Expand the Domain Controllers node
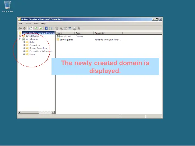Viewport: 195px width, 146px height. click(24, 48)
